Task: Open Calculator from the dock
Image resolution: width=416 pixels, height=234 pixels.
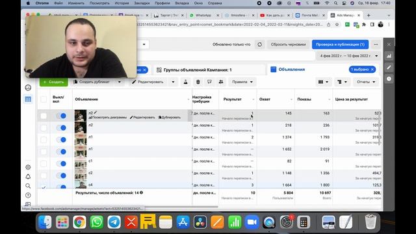Action: point(304,222)
